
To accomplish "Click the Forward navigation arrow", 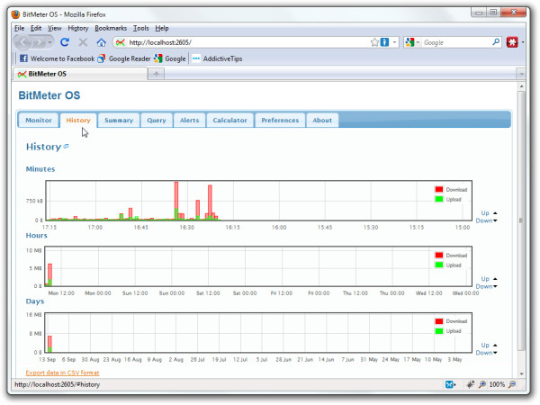I will click(40, 42).
